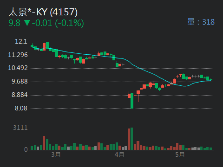Select the 4月 date axis marker
Viewport: 223px width, 167px height.
(119, 154)
